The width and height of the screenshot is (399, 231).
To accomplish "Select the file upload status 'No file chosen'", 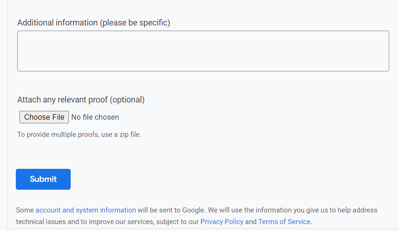I will (x=95, y=117).
